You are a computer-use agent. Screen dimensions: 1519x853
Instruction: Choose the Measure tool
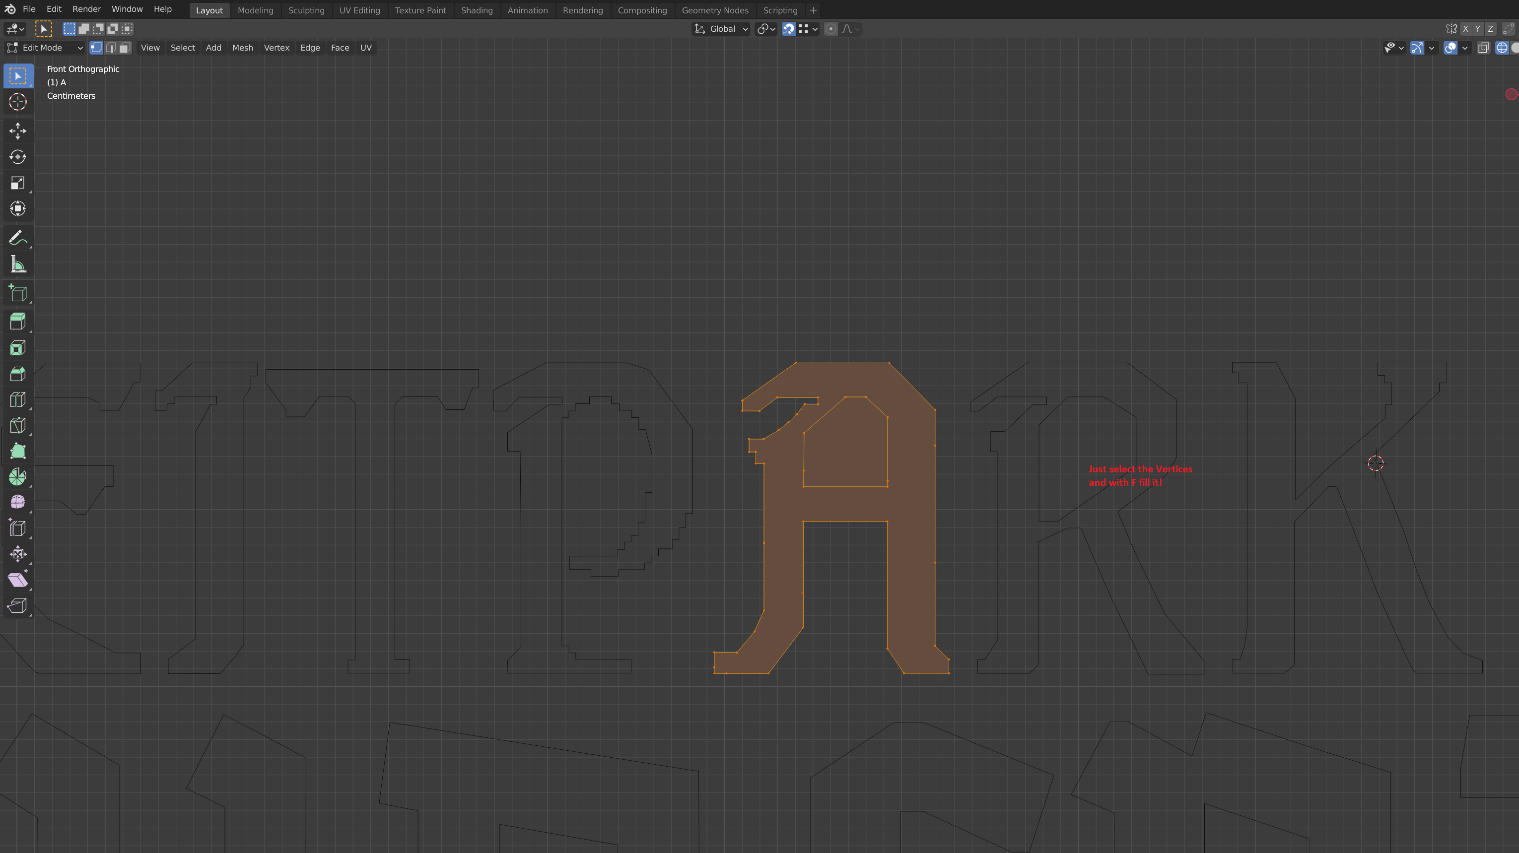[18, 264]
